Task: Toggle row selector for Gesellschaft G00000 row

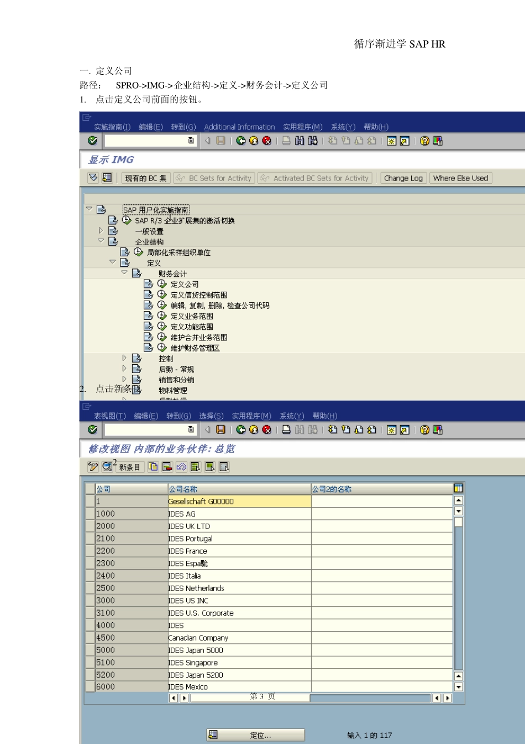Action: [90, 501]
